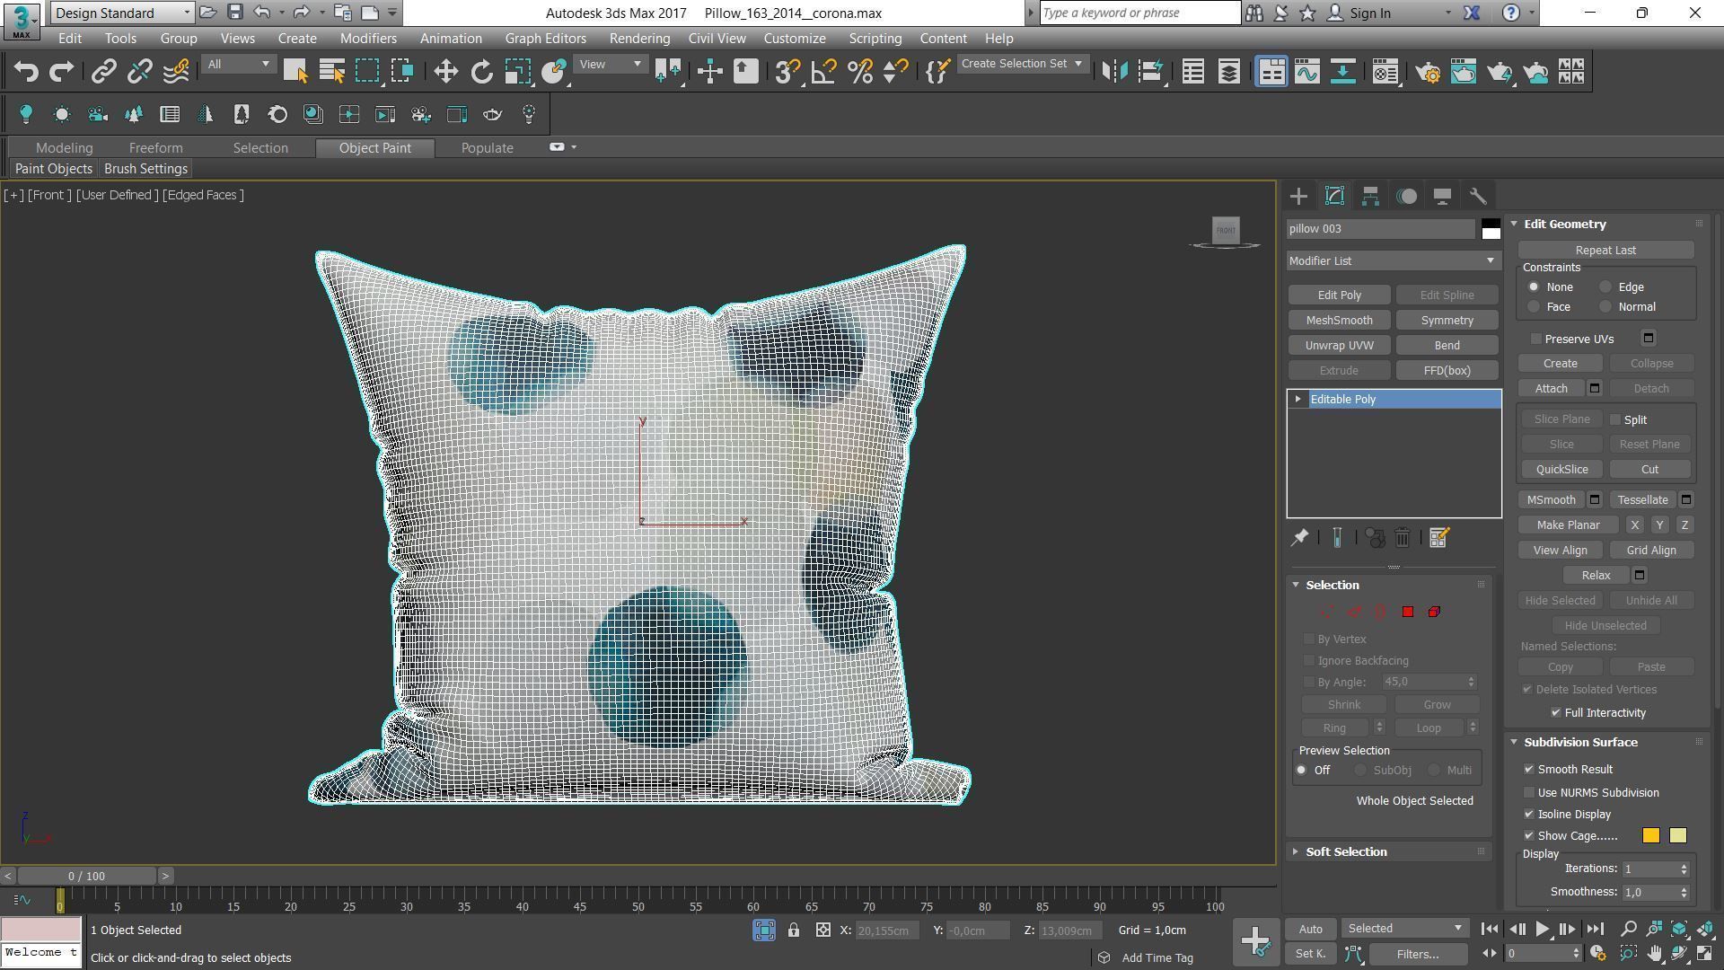Open the All selection filter dropdown

pyautogui.click(x=238, y=64)
